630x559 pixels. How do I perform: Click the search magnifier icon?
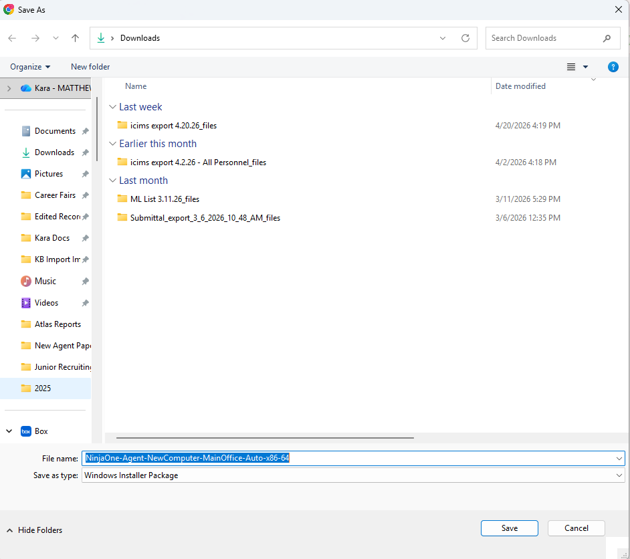tap(607, 38)
